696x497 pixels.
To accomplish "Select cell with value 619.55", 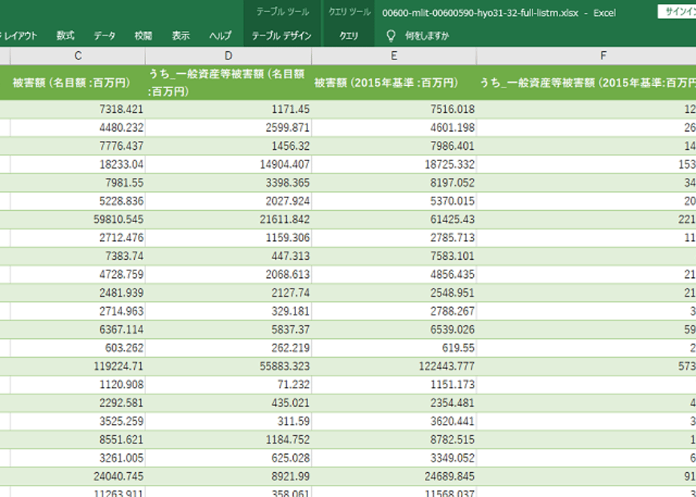I will click(x=394, y=348).
